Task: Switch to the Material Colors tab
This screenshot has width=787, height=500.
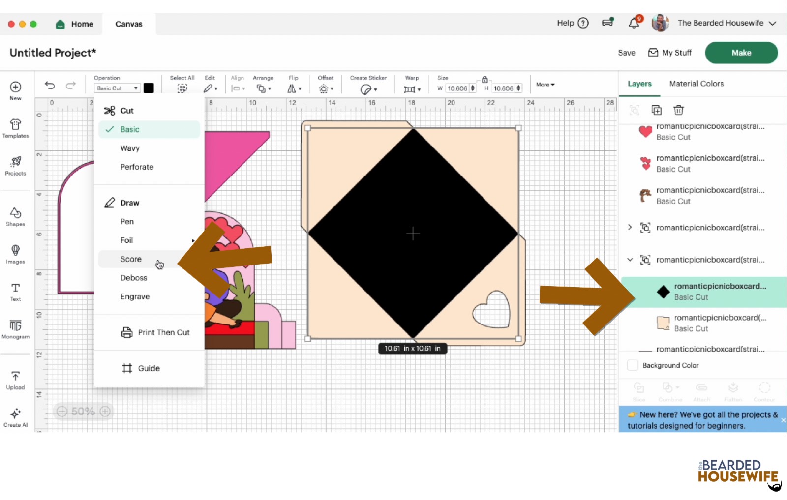Action: point(696,84)
